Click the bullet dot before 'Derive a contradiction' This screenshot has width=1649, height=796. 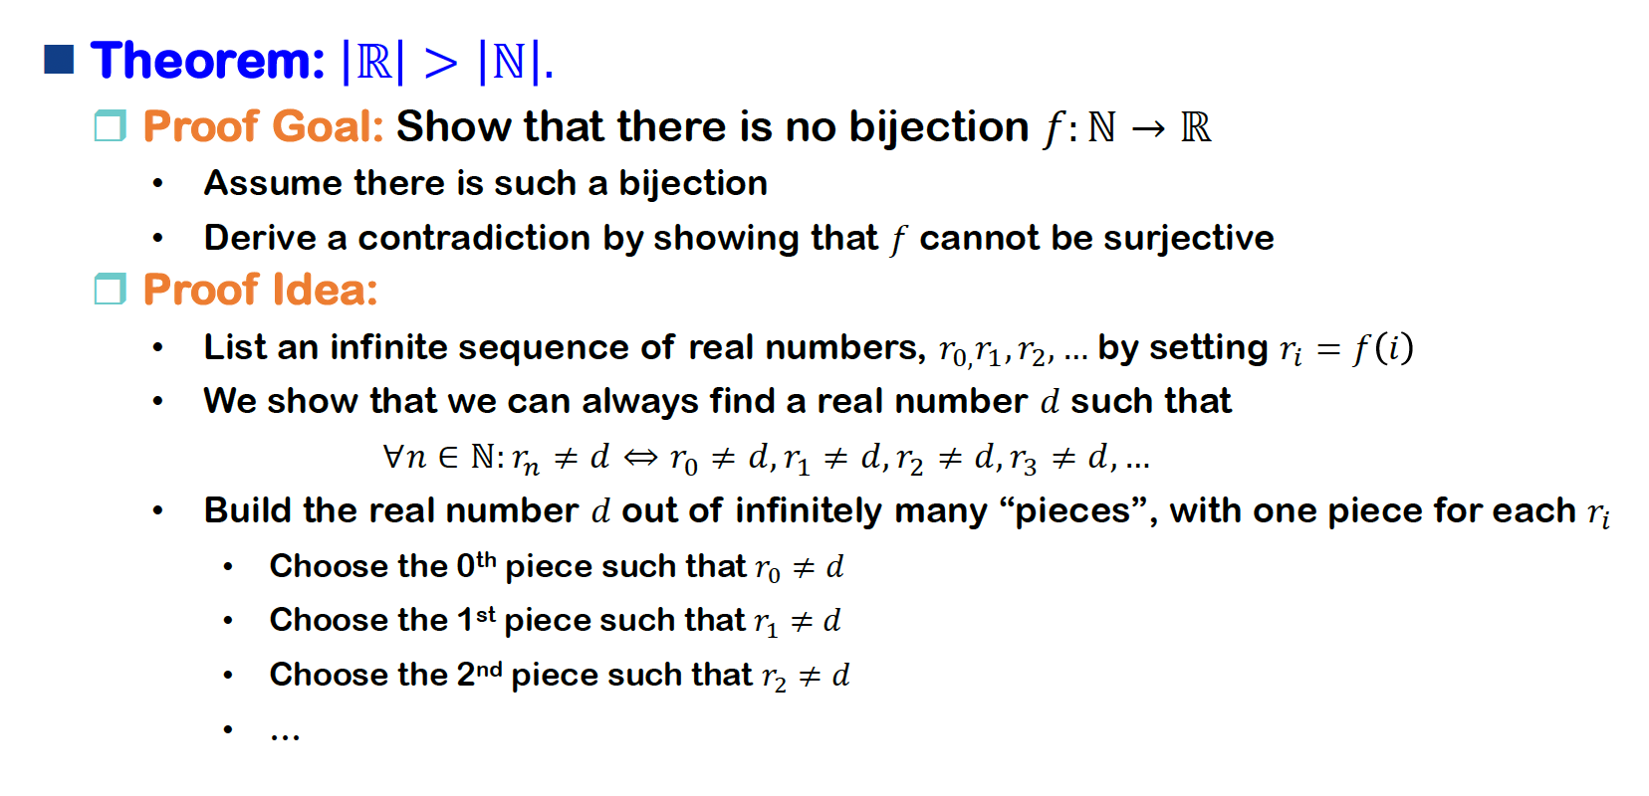pyautogui.click(x=157, y=238)
